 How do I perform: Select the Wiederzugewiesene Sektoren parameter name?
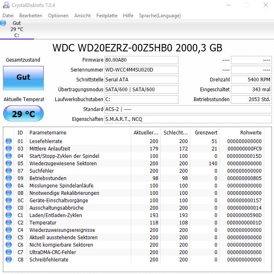63,164
